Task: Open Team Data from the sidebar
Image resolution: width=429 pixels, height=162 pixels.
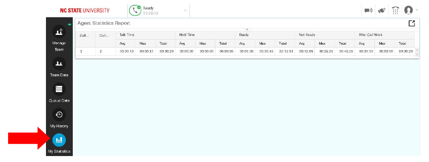Action: coord(59,67)
